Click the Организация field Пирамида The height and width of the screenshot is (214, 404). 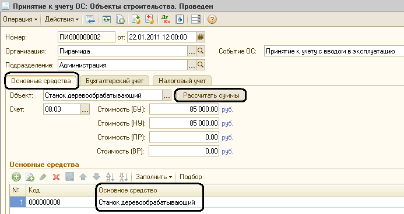122,51
